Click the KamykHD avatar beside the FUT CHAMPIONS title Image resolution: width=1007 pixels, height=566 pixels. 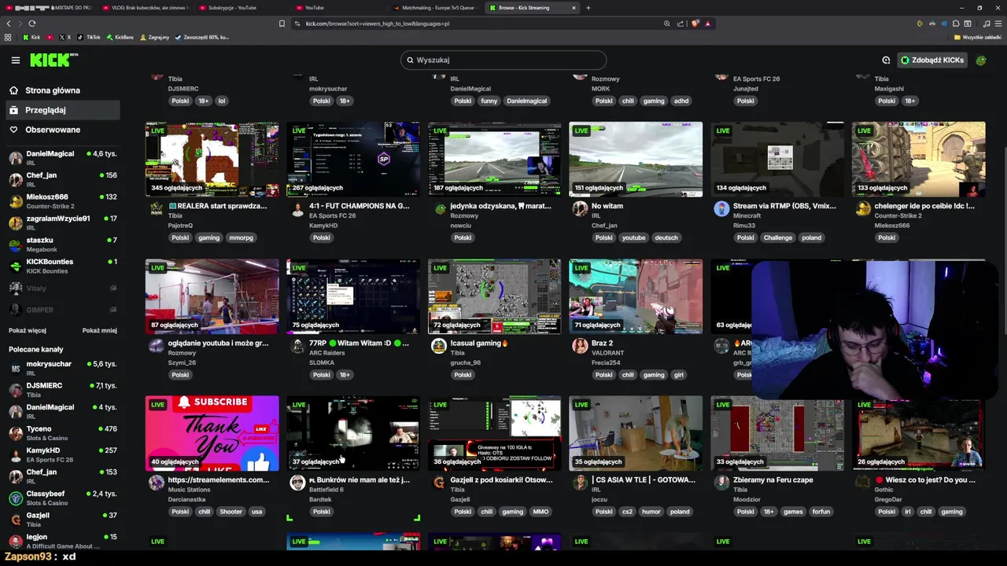pyautogui.click(x=297, y=208)
